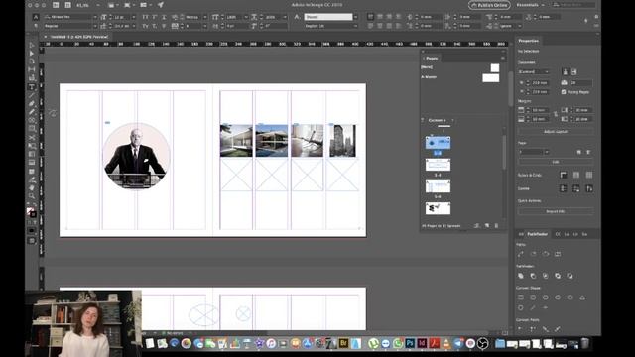Viewport: 635px width, 357px height.
Task: Toggle Smart Guides in the Guides section
Action: click(x=589, y=189)
